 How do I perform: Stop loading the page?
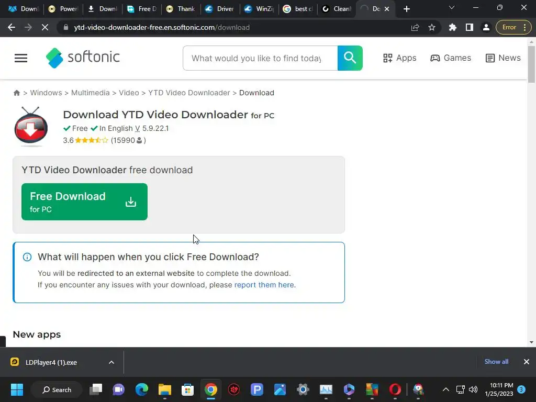click(x=45, y=27)
